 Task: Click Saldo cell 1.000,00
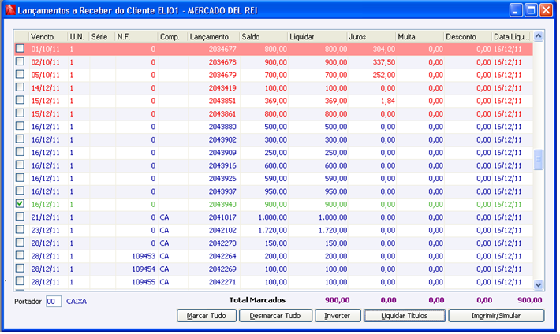[x=272, y=217]
